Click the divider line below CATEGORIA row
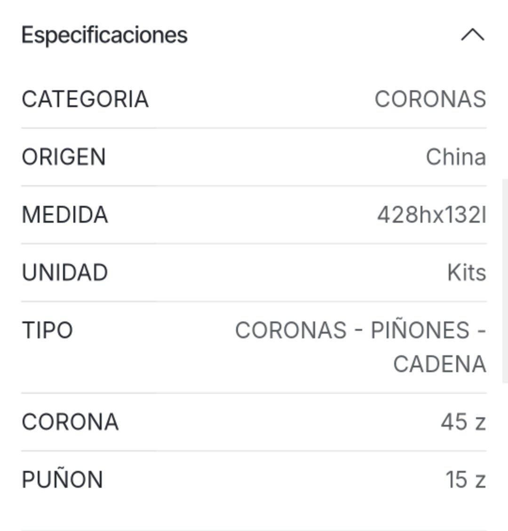 (x=254, y=128)
